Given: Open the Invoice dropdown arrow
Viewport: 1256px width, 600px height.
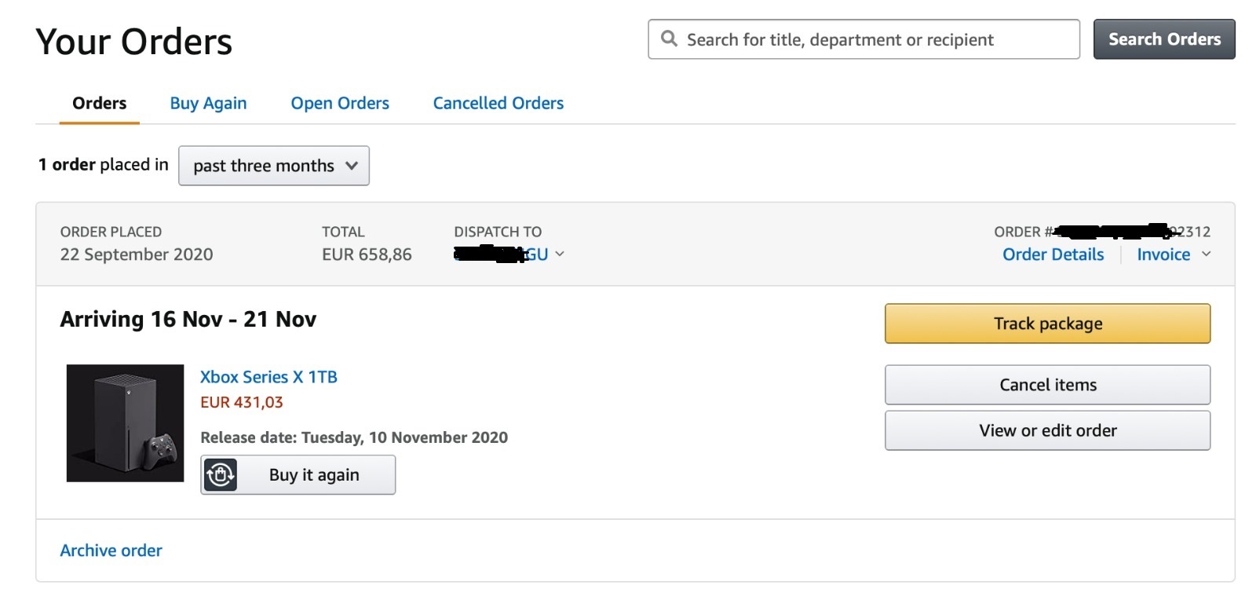Looking at the screenshot, I should 1206,254.
